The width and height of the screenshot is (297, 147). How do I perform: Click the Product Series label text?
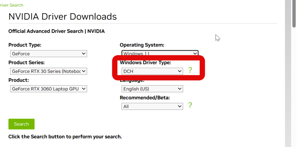[x=26, y=63]
